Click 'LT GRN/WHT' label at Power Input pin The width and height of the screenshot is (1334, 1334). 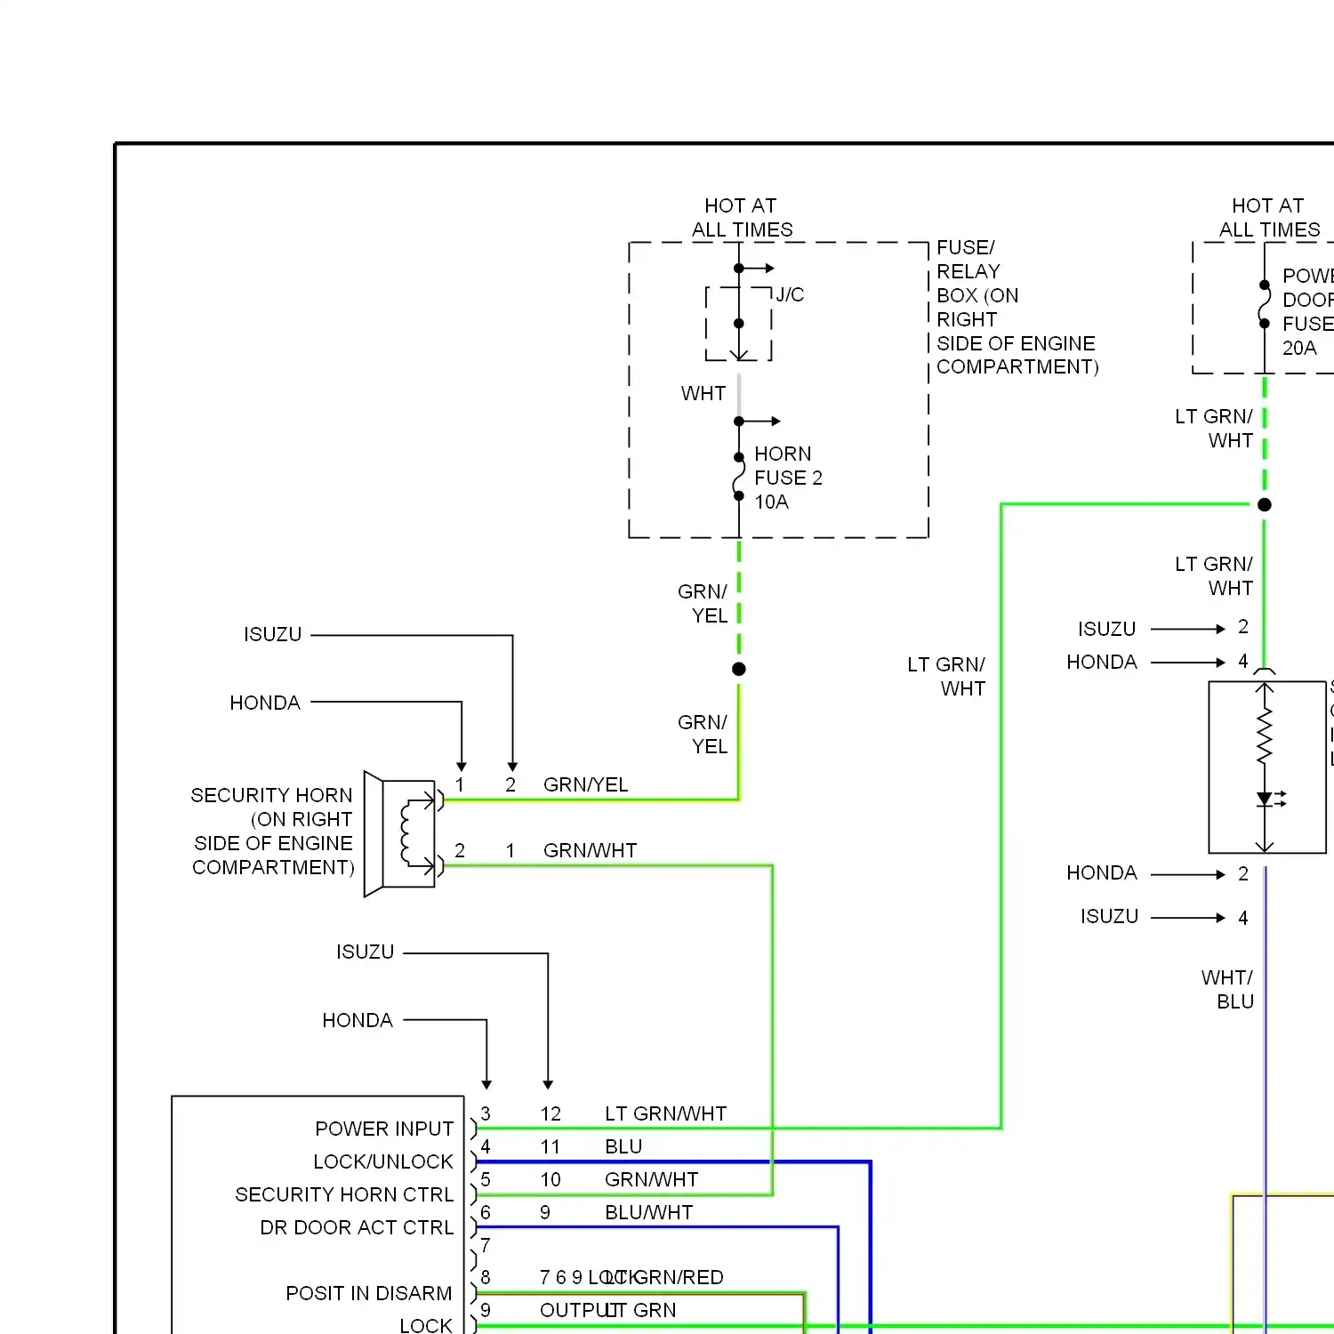click(x=665, y=1113)
